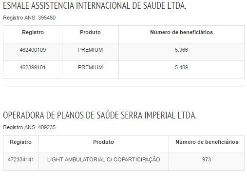Click Registro header in Serra Imperial table
The height and width of the screenshot is (176, 247).
20,142
